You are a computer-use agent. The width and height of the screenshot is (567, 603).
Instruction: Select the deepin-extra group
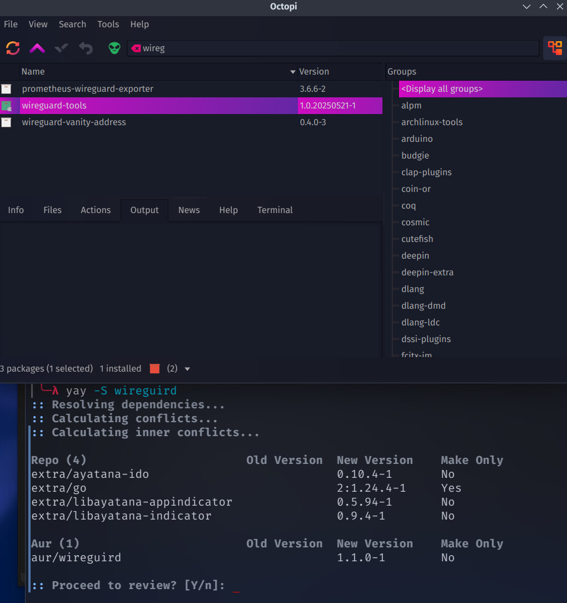(x=427, y=272)
